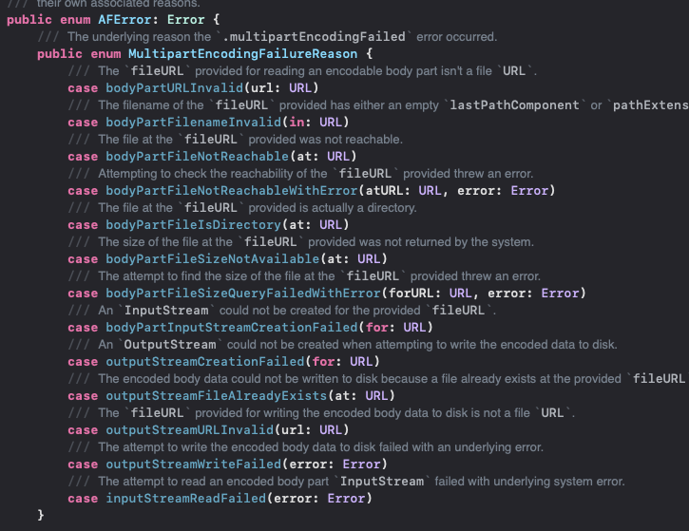Click Error type in inputStreamReadFailed

tap(346, 499)
